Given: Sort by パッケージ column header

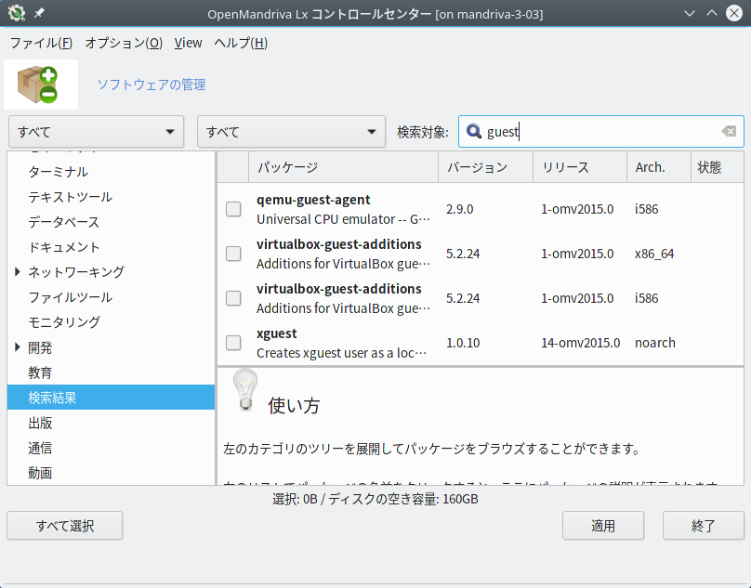Looking at the screenshot, I should point(343,167).
